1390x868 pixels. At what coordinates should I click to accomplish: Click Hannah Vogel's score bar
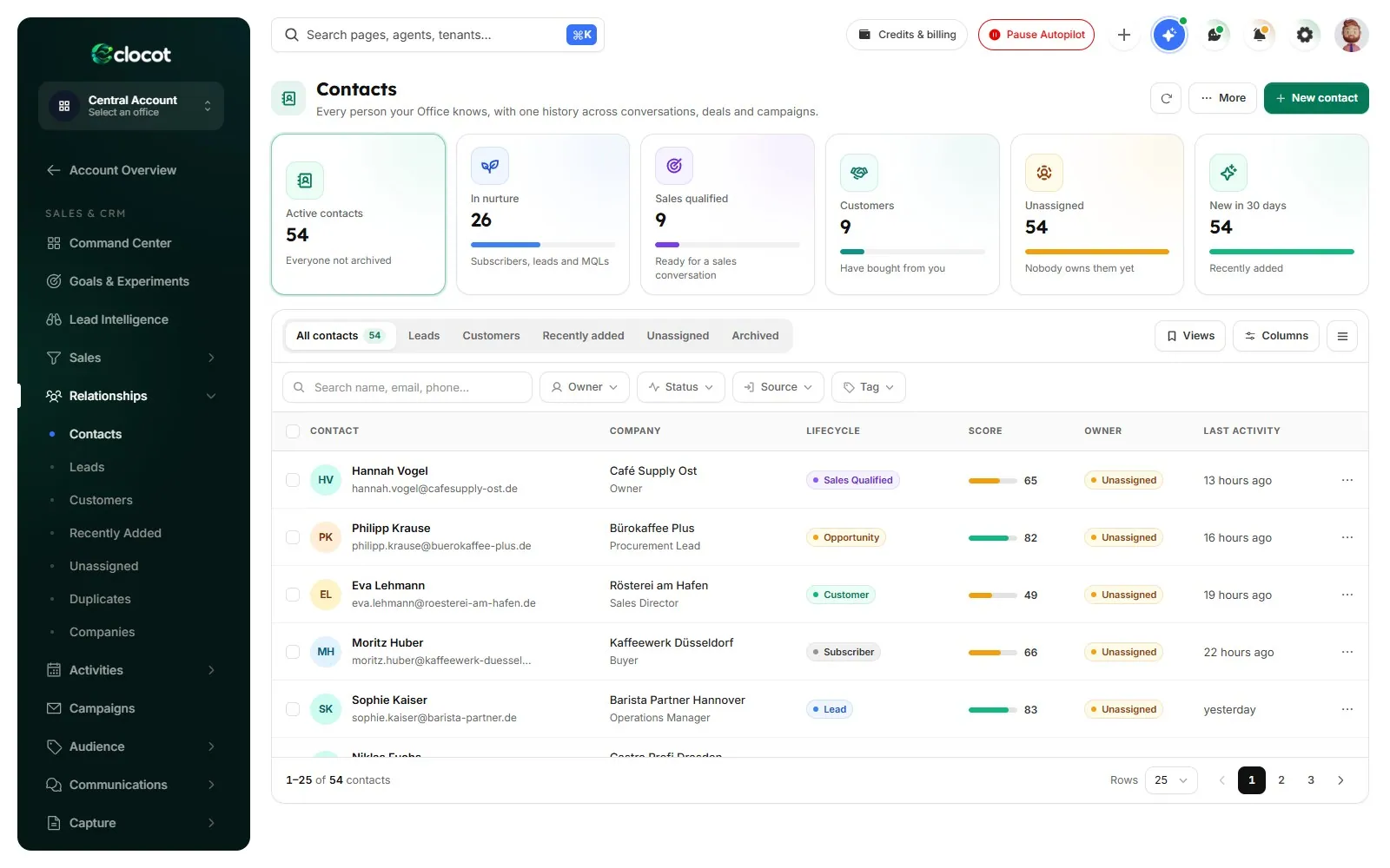(x=992, y=480)
